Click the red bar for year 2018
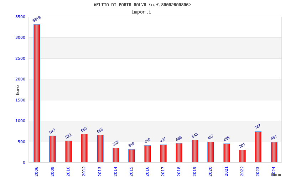 [179, 153]
